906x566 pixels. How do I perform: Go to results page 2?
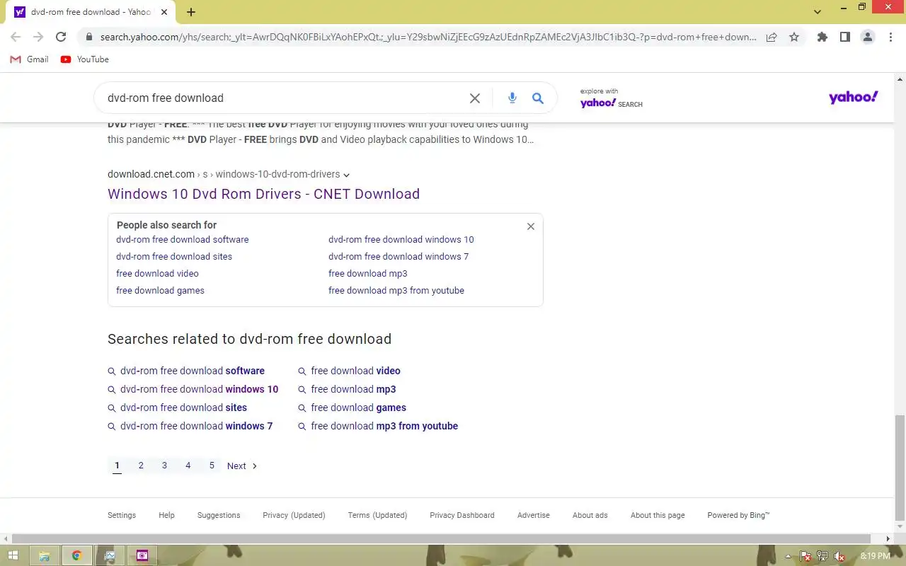pos(141,466)
